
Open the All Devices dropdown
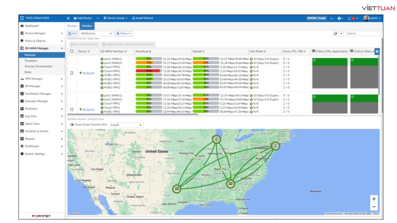point(97,33)
